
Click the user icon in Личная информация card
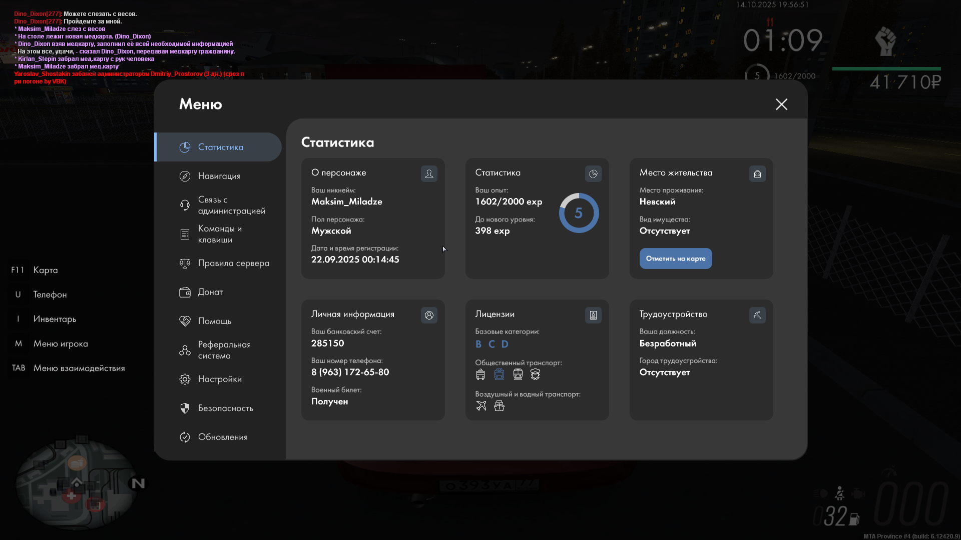click(429, 315)
